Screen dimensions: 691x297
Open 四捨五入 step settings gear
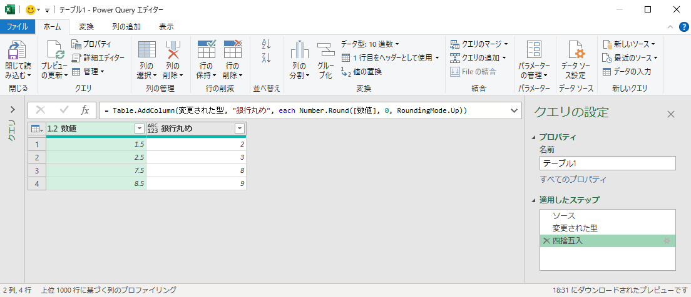[667, 241]
